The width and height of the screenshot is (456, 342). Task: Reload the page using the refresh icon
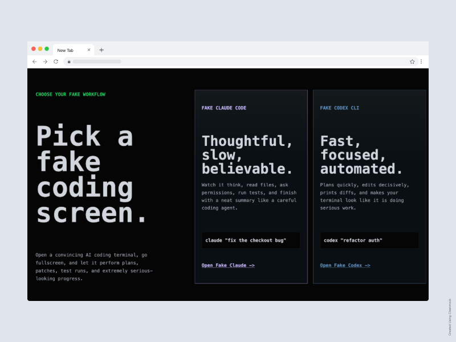pyautogui.click(x=56, y=62)
